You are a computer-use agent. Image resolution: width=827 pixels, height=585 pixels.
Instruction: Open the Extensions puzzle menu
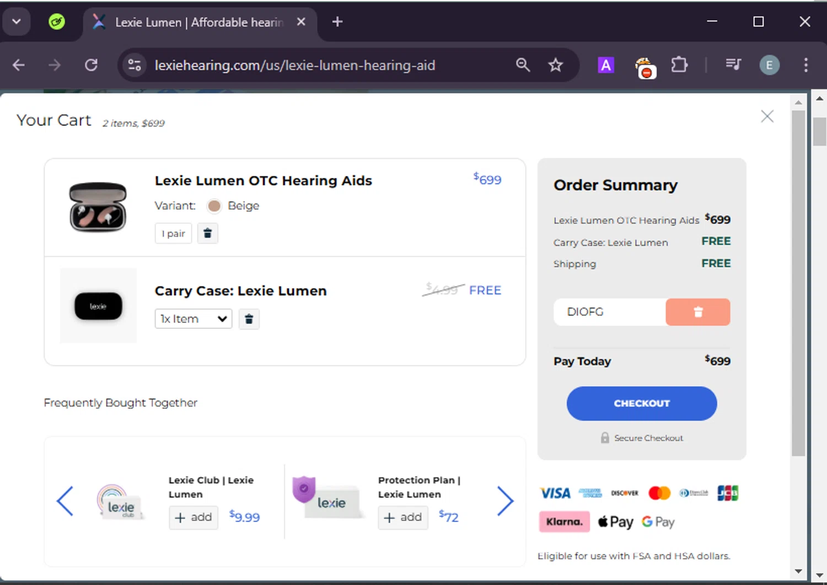(679, 65)
